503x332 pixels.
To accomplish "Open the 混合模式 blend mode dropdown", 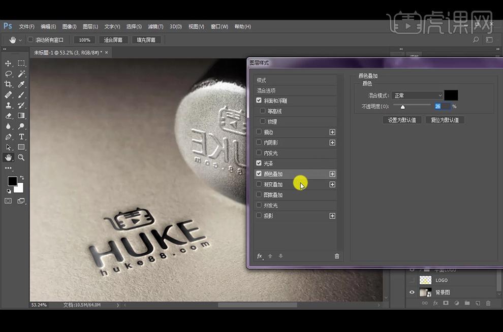I will (417, 95).
